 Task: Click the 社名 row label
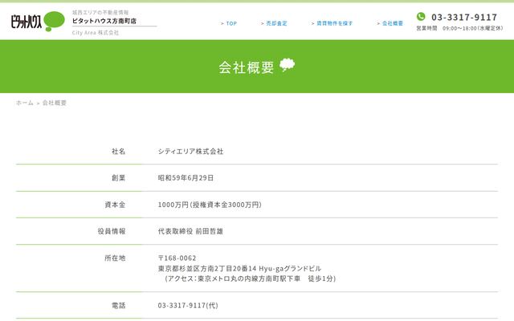tap(118, 152)
